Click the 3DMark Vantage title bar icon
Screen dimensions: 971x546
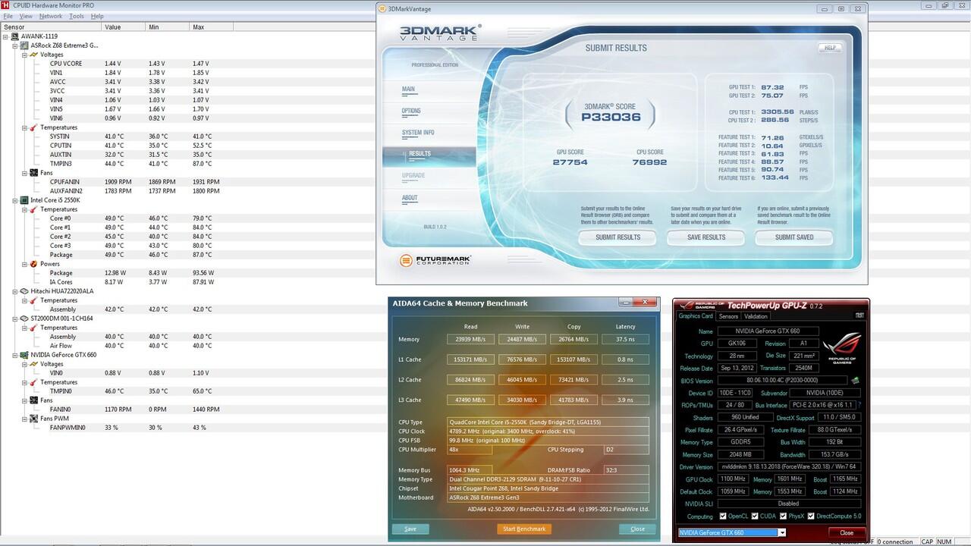tap(382, 9)
